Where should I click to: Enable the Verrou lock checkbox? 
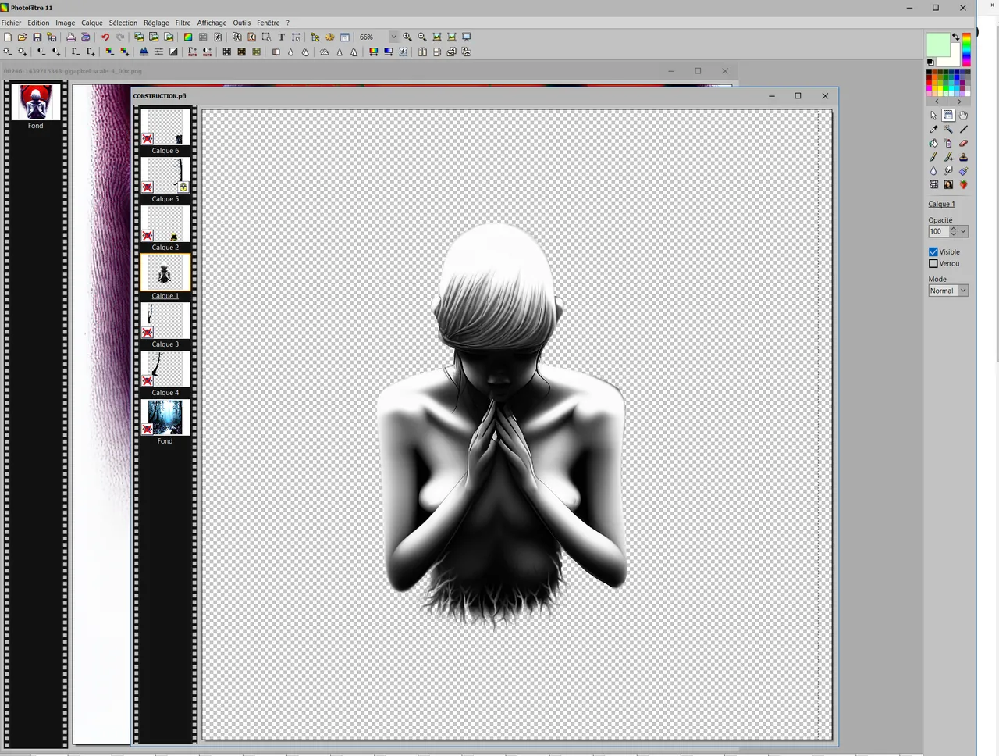coord(933,264)
